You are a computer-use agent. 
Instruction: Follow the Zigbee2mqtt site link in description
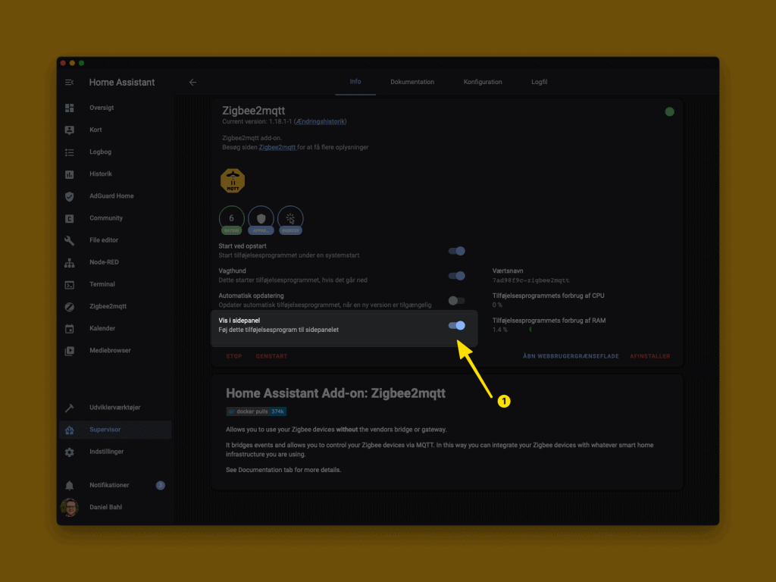pos(277,147)
